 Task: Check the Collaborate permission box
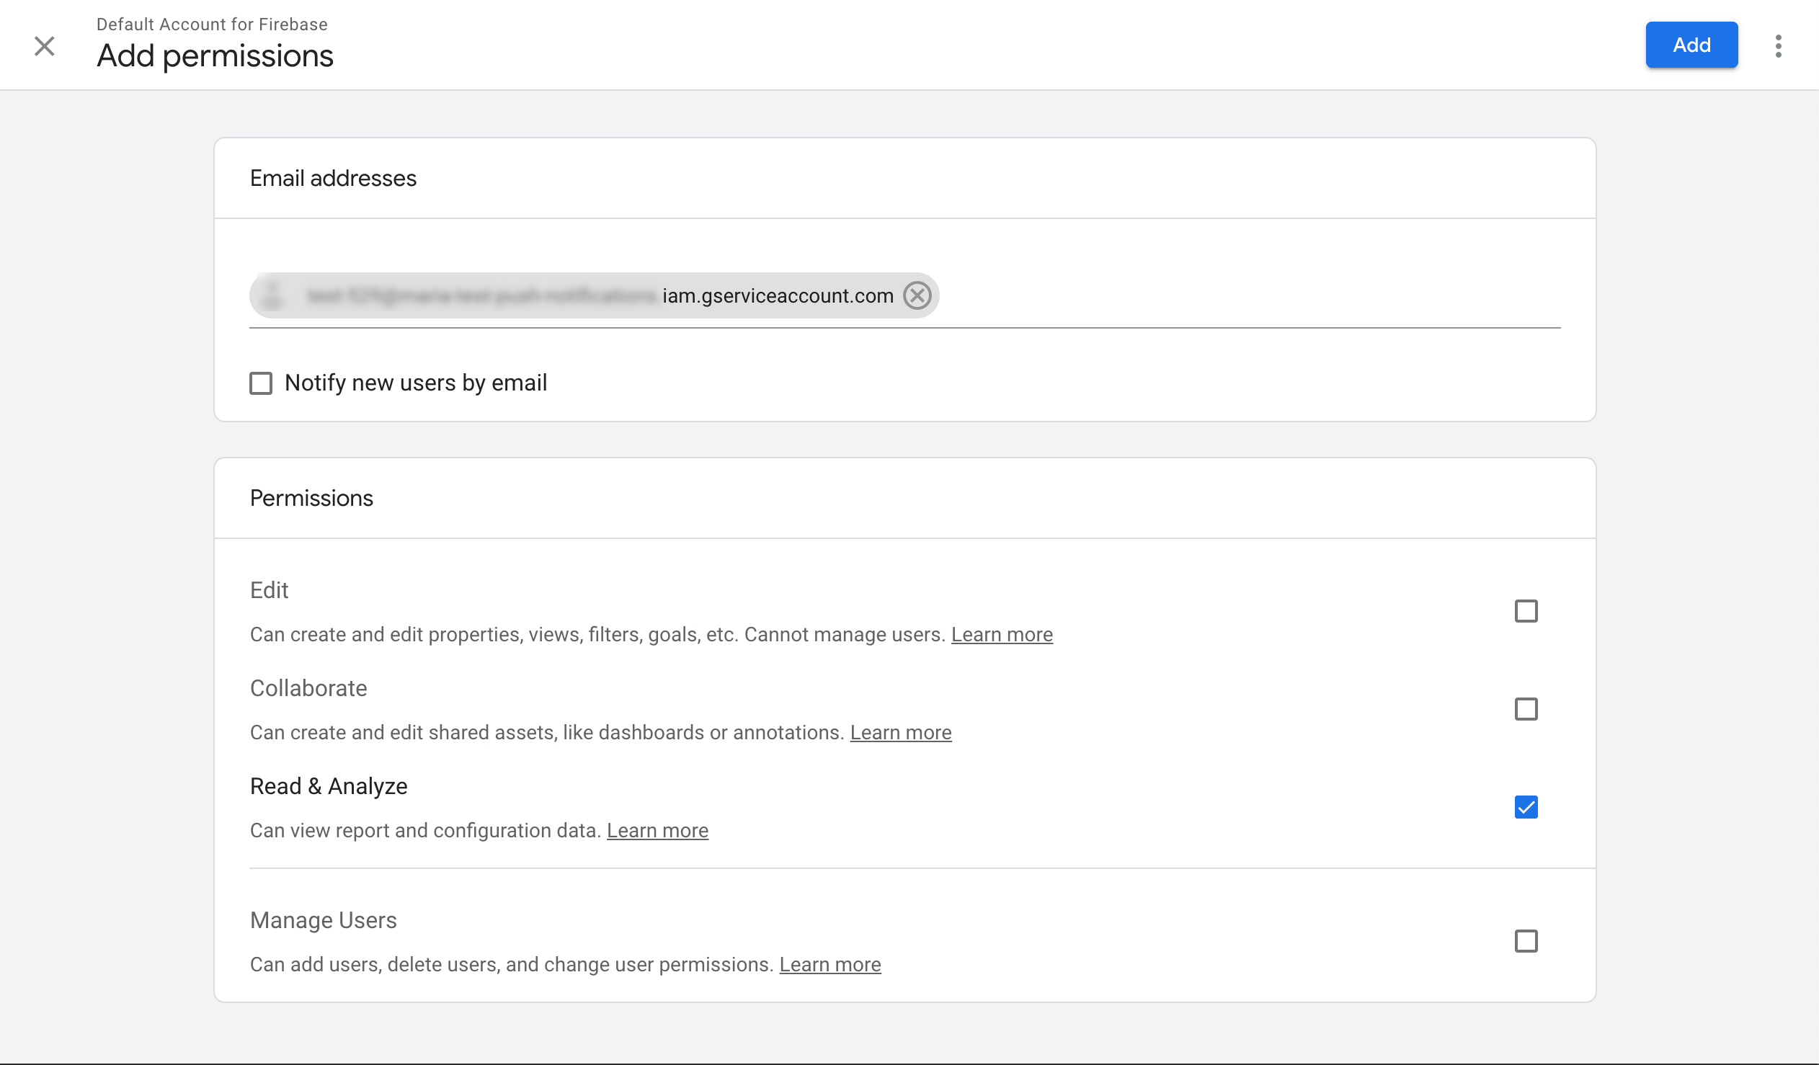pyautogui.click(x=1525, y=709)
